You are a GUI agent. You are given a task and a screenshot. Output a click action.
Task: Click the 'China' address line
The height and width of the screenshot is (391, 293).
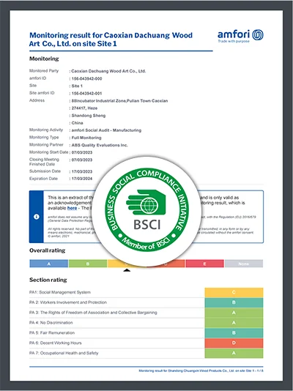click(x=77, y=123)
